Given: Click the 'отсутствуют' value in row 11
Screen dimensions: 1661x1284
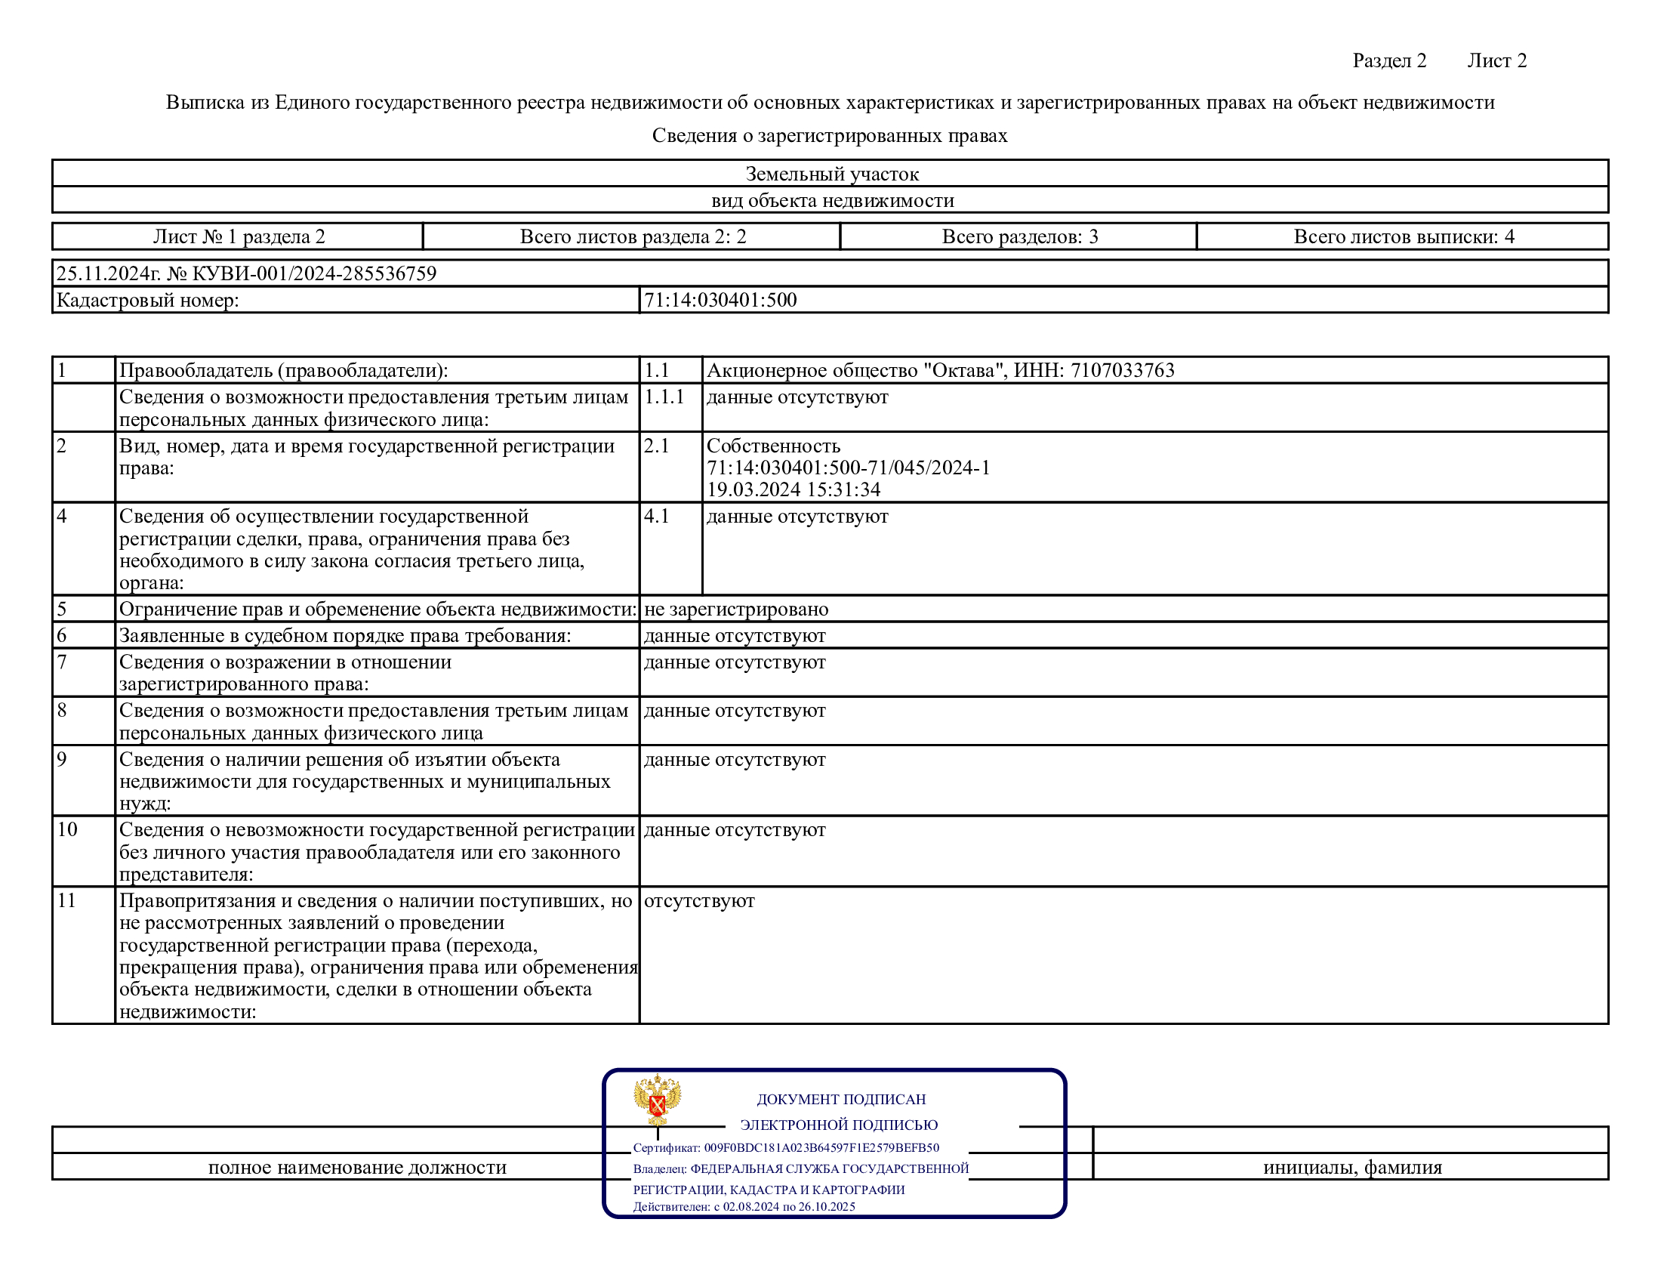Looking at the screenshot, I should [699, 900].
